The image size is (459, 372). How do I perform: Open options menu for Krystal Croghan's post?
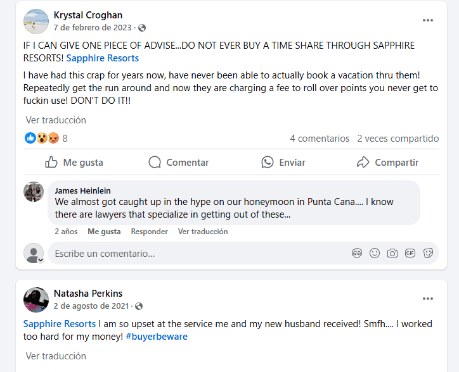coord(428,20)
